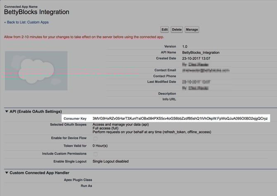Click the Created Date value 23-10-2017 13:07
Viewport: 277px width, 196px height.
[x=196, y=58]
